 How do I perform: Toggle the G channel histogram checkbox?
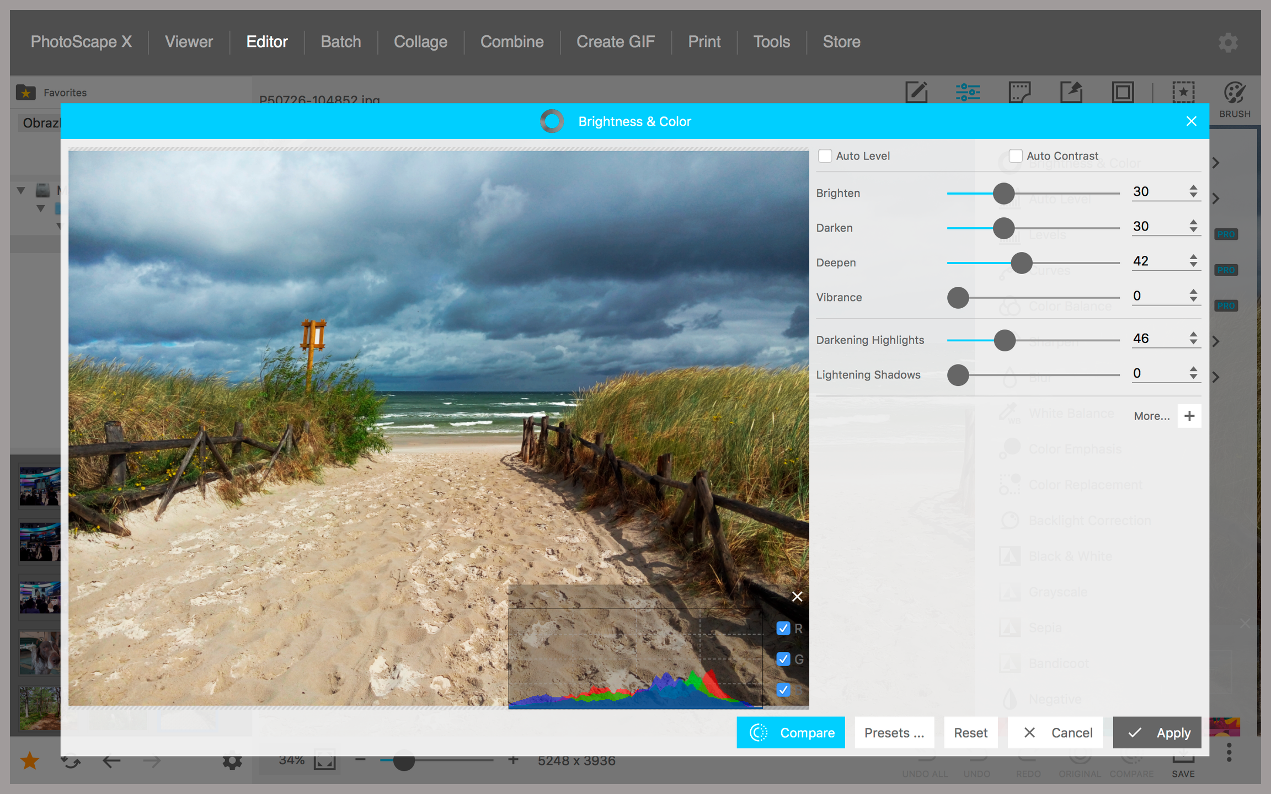coord(783,659)
